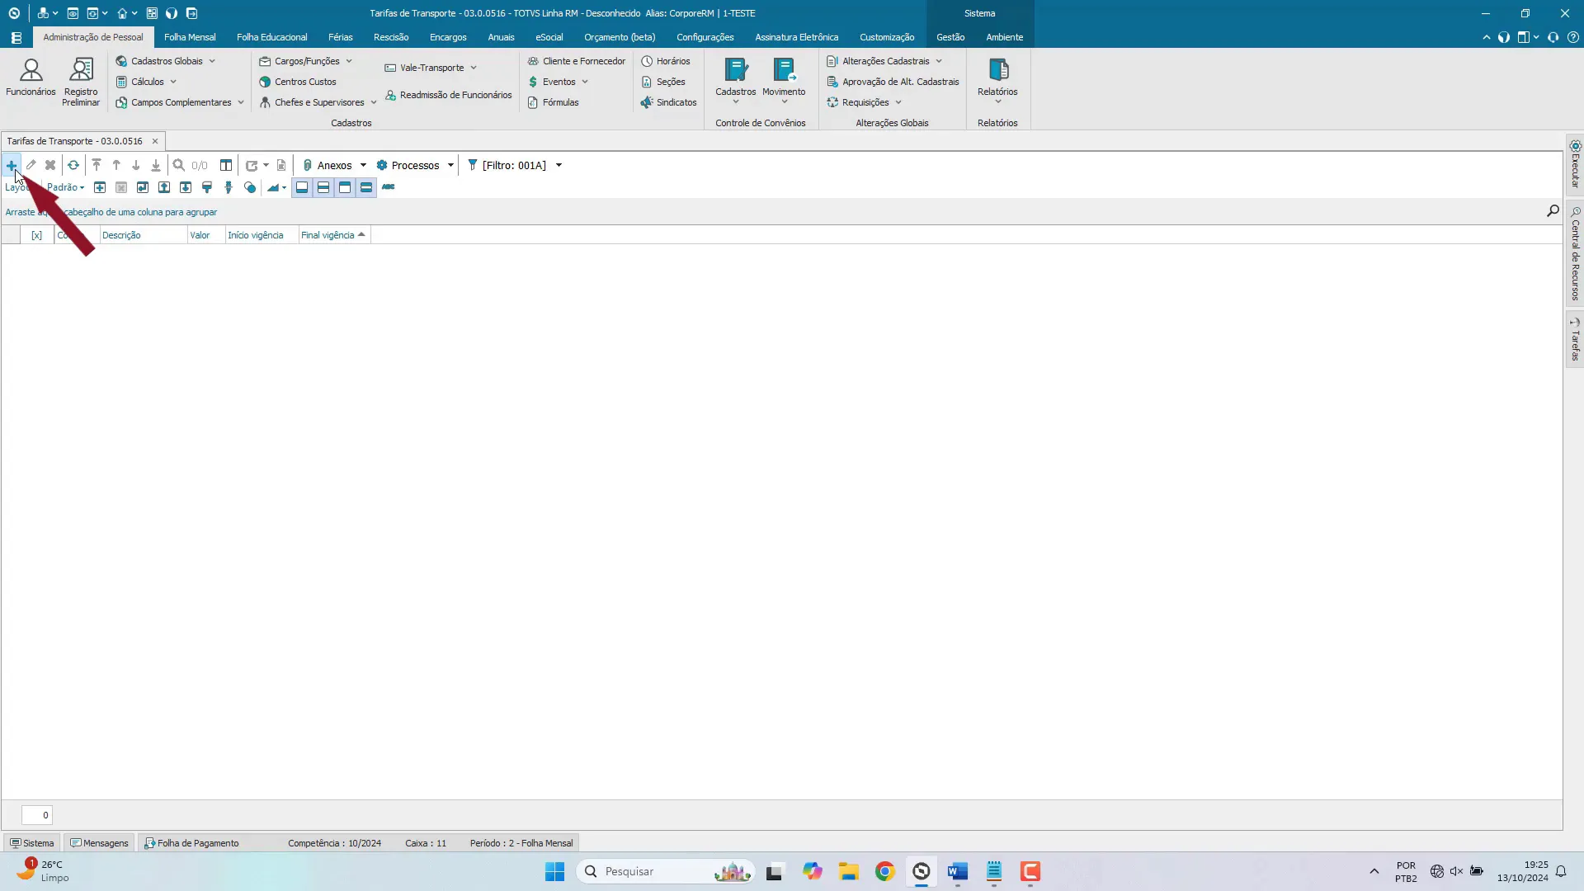Expand the Cadastros Globais menu

coord(165,61)
